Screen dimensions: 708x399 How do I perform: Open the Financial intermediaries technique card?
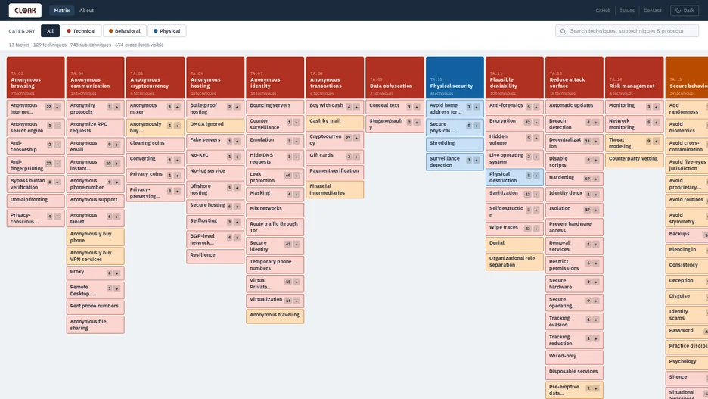coord(334,189)
